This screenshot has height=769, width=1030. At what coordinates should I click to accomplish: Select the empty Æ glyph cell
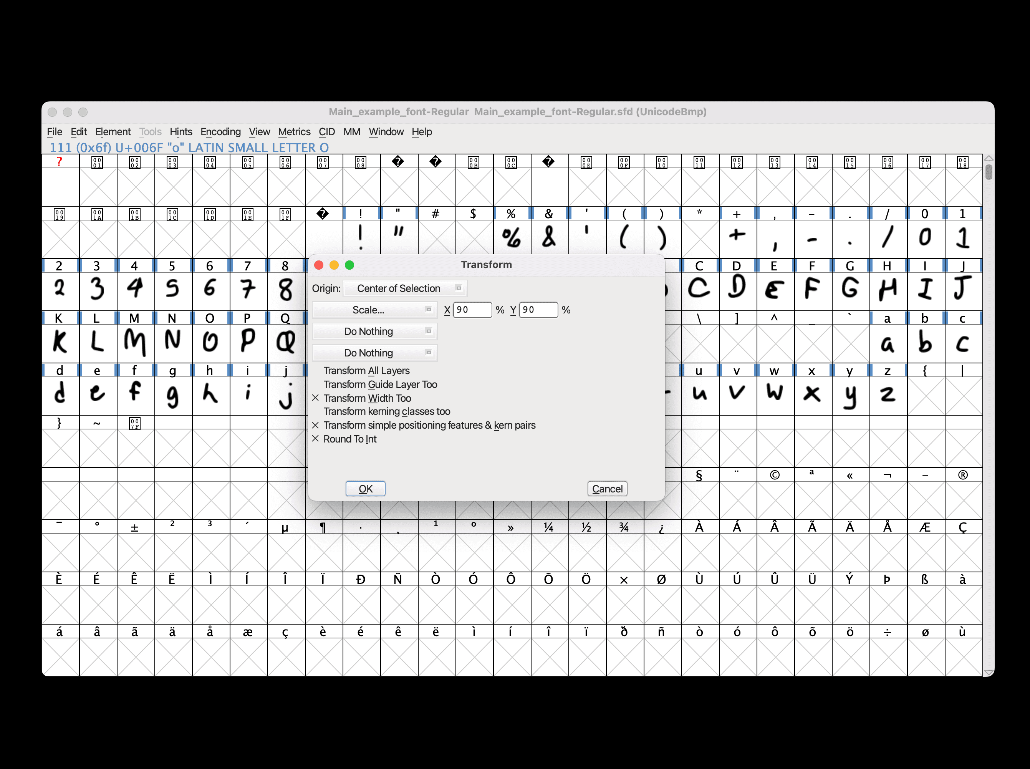926,552
